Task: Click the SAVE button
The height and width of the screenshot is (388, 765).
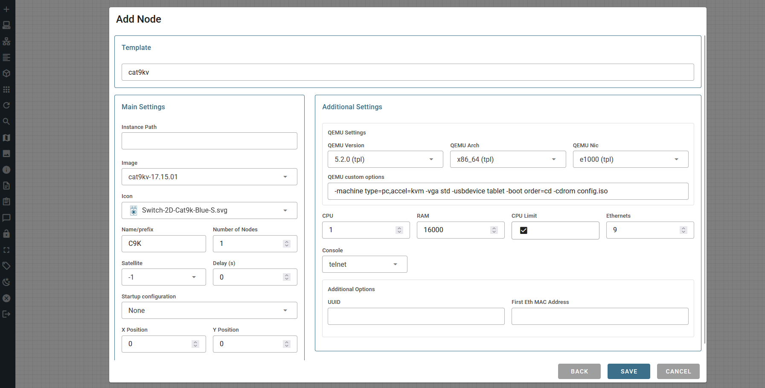Action: tap(629, 371)
